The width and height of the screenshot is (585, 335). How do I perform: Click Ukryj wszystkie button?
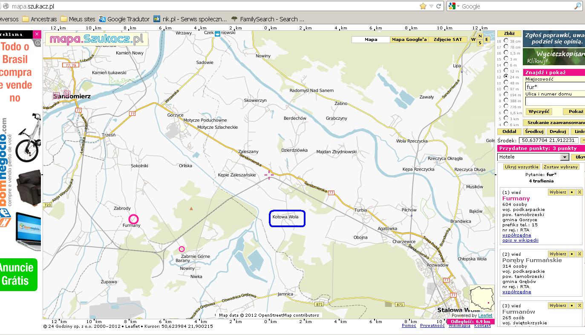(522, 167)
